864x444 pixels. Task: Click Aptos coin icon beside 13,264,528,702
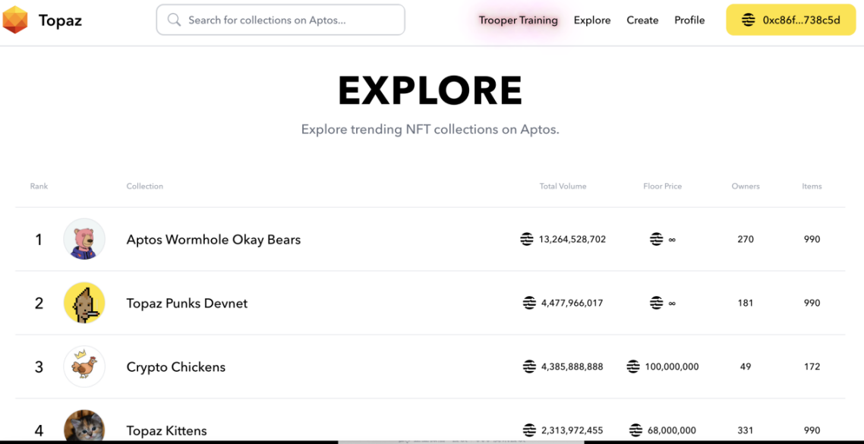tap(528, 239)
